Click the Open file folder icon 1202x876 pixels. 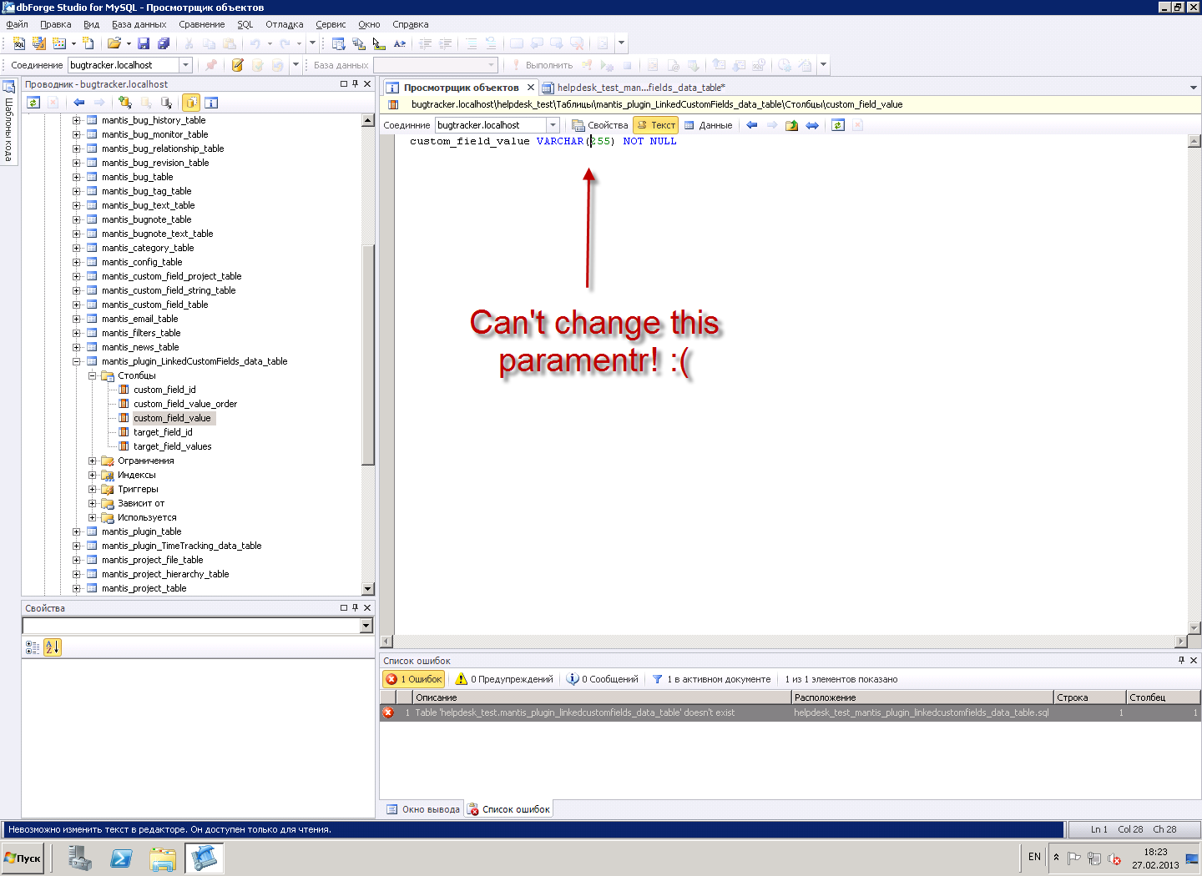click(114, 43)
